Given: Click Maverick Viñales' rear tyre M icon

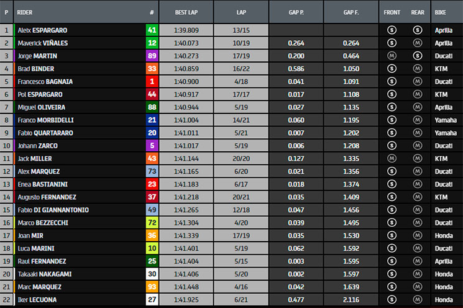Looking at the screenshot, I should coord(418,43).
